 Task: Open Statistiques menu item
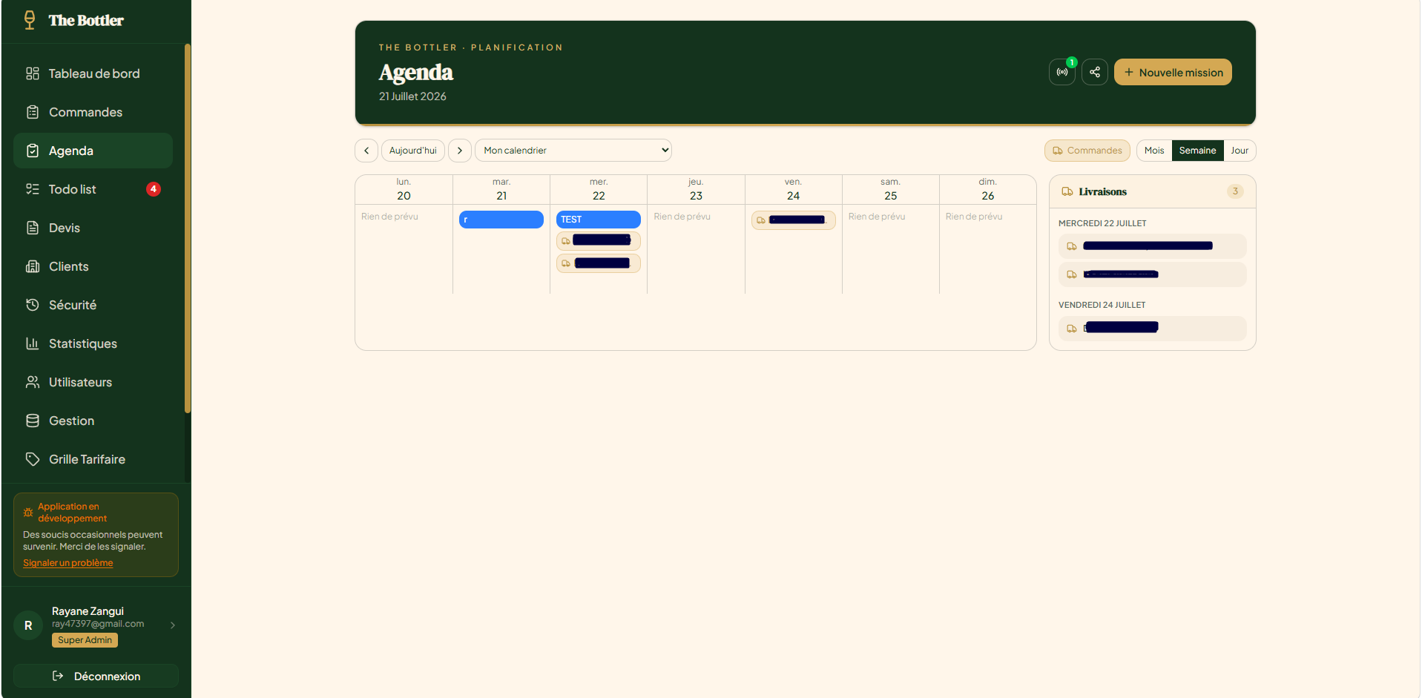pos(93,343)
